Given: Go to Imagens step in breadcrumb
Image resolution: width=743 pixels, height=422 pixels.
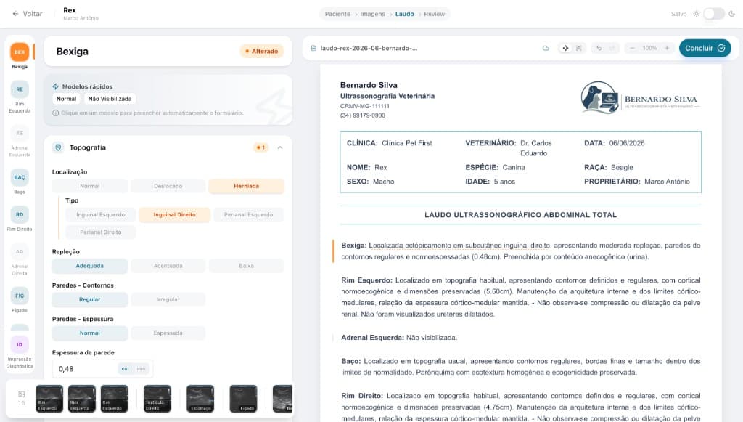Looking at the screenshot, I should point(372,14).
